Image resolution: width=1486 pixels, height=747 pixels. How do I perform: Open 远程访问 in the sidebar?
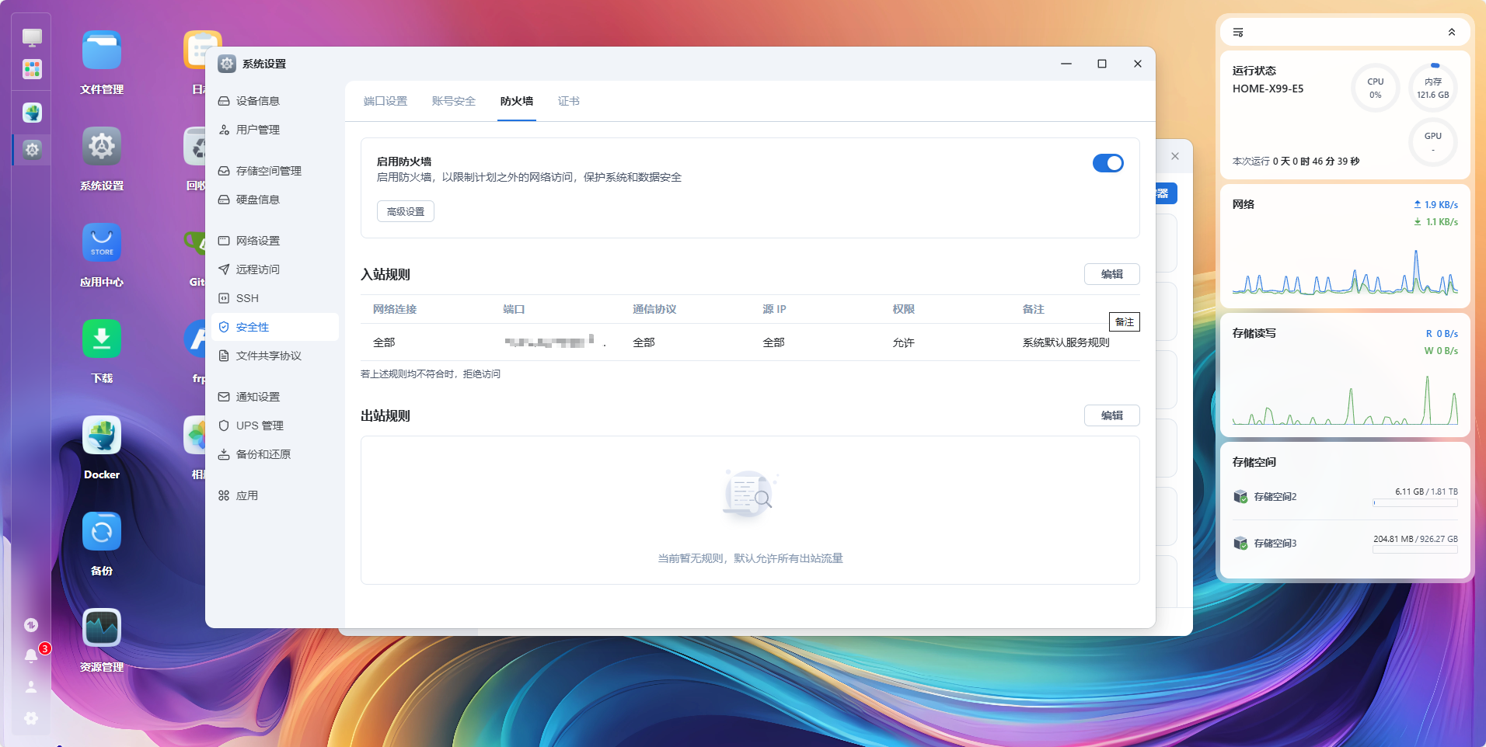[275, 269]
